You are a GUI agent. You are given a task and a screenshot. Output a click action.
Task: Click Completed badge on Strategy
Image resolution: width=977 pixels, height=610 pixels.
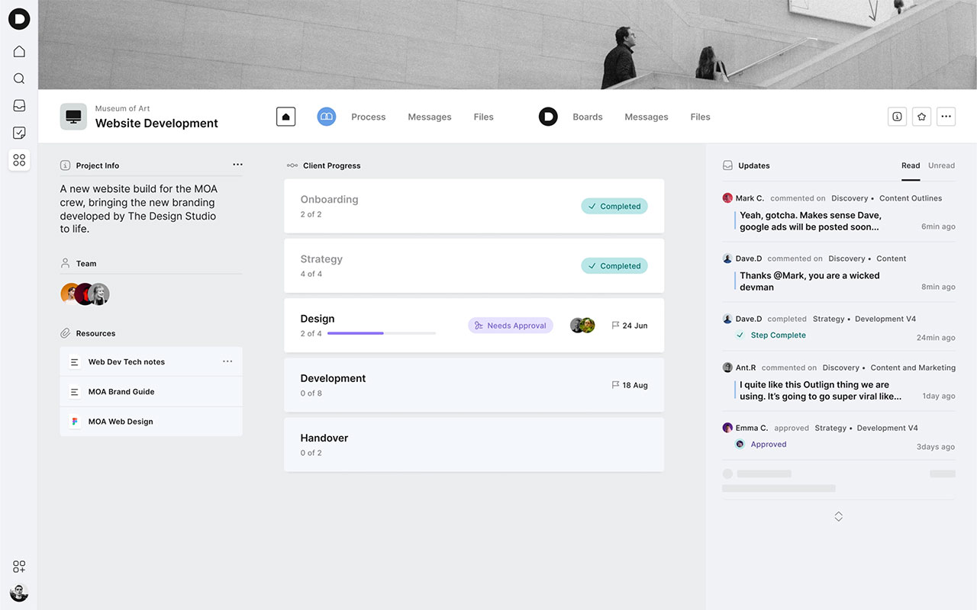pyautogui.click(x=614, y=266)
